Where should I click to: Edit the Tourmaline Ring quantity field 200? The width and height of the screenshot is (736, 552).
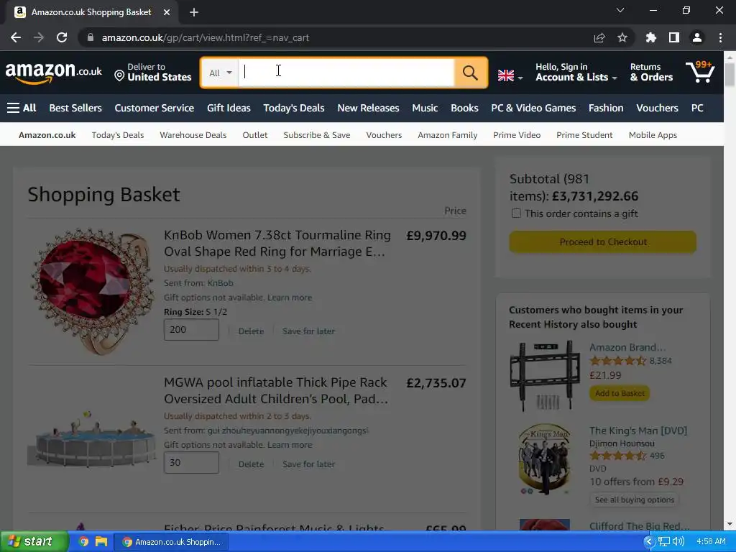click(x=191, y=330)
